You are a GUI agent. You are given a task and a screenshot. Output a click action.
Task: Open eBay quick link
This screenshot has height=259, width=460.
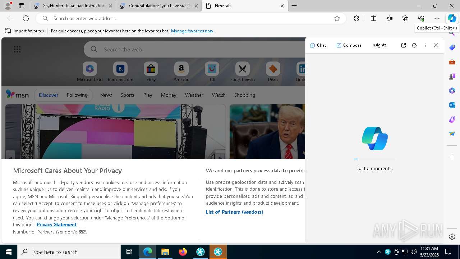coord(151,72)
